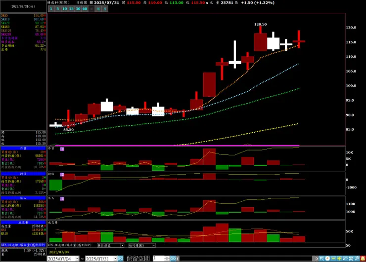Click GO button after the date range
The width and height of the screenshot is (366, 262).
pyautogui.click(x=121, y=259)
